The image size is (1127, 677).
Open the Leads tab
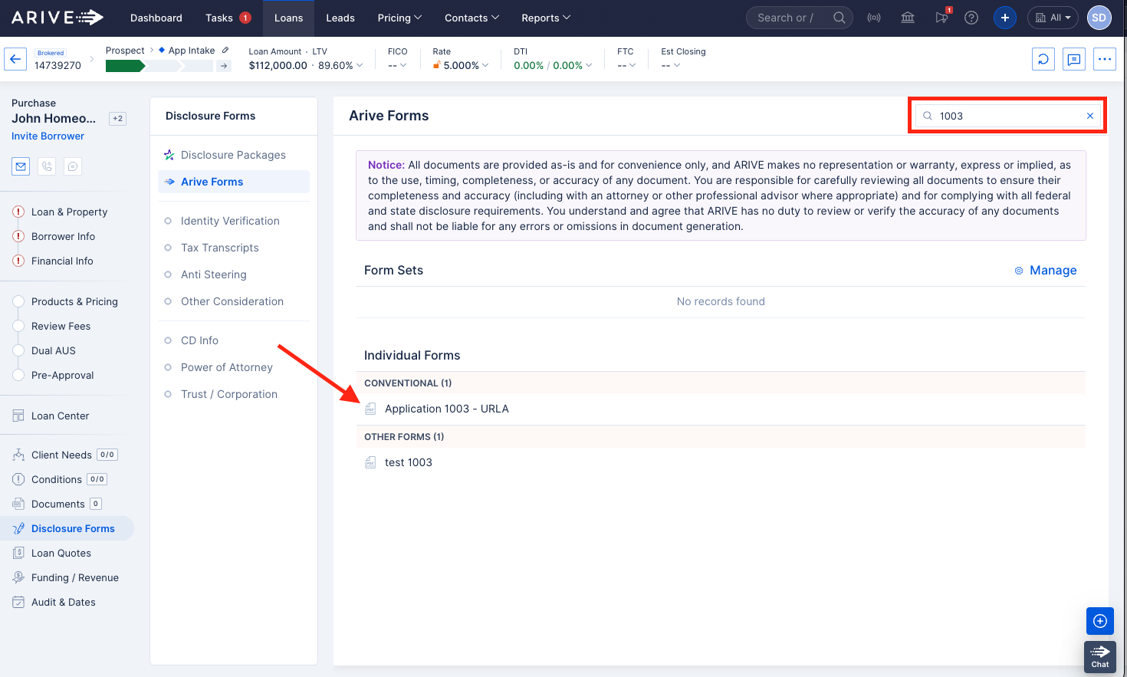click(x=340, y=18)
